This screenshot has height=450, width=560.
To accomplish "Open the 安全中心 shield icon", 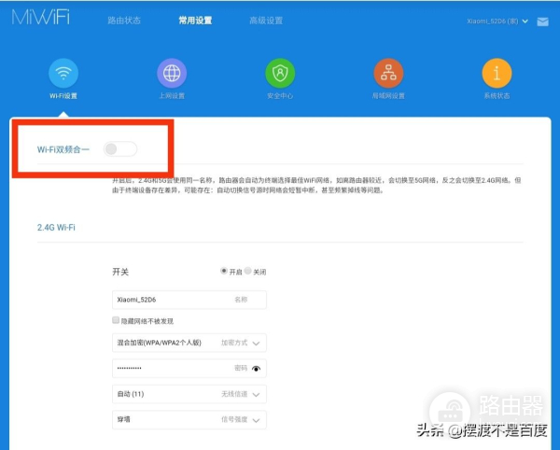I will pyautogui.click(x=279, y=72).
